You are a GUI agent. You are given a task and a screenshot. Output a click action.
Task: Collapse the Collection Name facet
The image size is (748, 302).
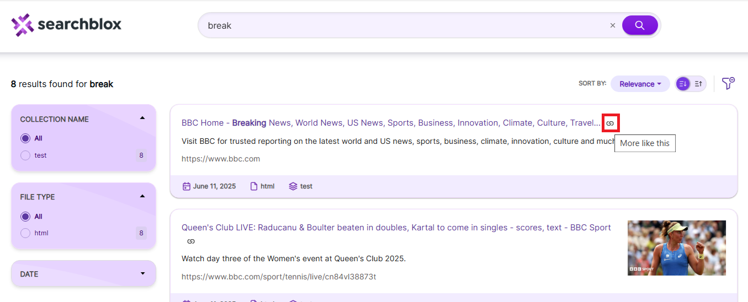(x=142, y=118)
